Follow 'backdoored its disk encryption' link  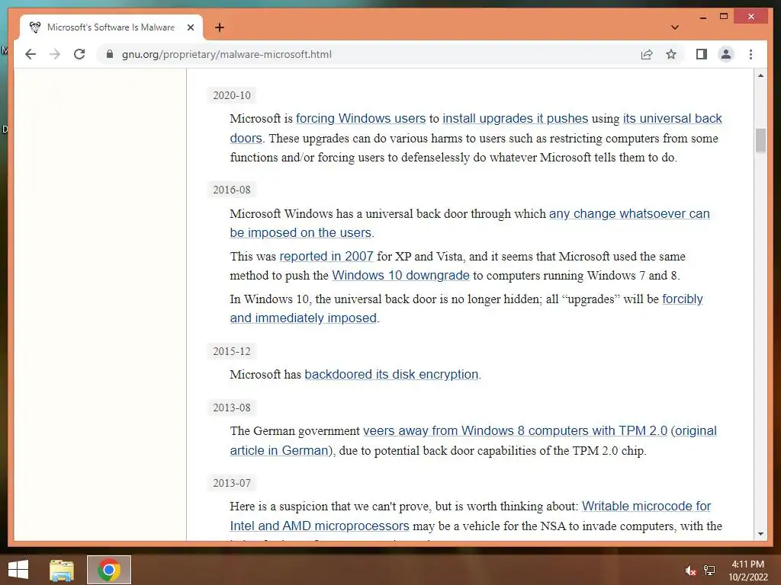391,374
